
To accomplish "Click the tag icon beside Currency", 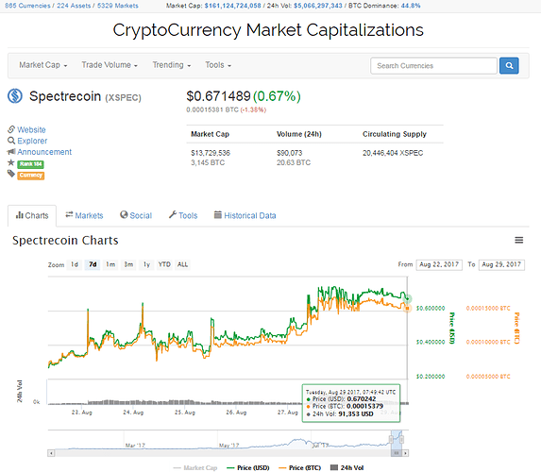I will (x=11, y=174).
